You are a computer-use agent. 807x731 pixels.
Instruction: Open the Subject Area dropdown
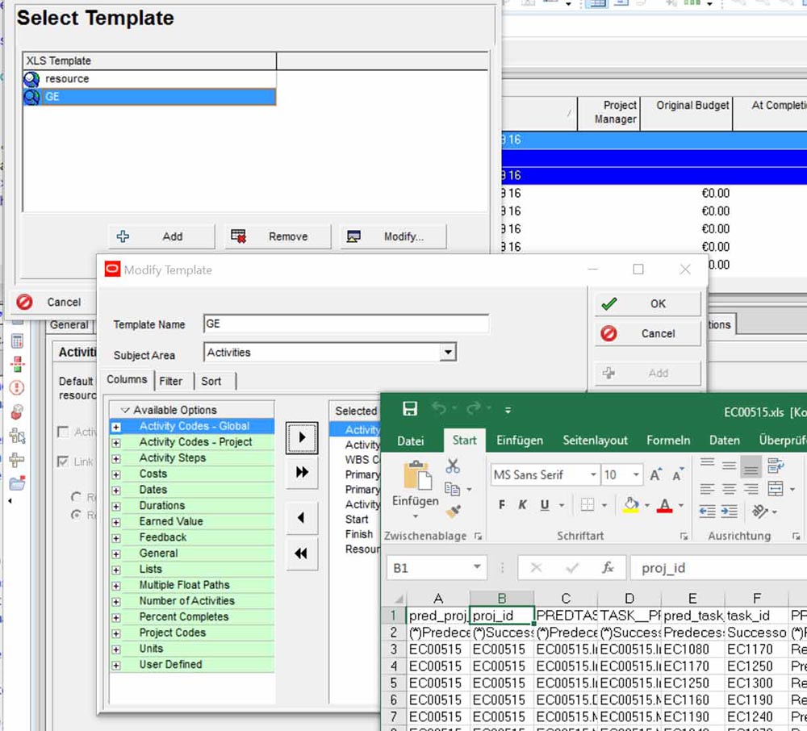(x=448, y=353)
